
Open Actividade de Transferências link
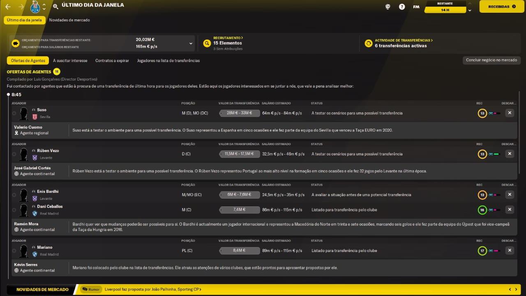click(x=404, y=40)
